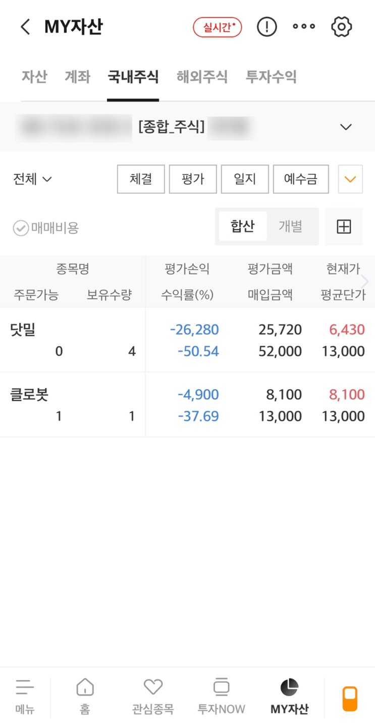Toggle the 매매비용 checkbox

pyautogui.click(x=21, y=228)
